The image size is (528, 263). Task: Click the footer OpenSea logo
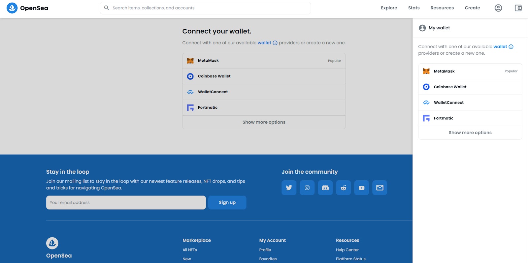[52, 243]
